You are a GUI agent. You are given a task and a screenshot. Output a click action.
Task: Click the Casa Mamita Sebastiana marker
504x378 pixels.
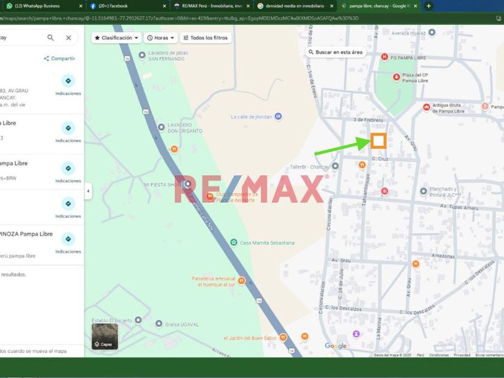233,242
